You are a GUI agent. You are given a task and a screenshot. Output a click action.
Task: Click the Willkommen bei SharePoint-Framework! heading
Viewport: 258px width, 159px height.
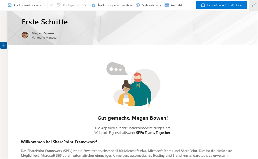click(x=59, y=142)
